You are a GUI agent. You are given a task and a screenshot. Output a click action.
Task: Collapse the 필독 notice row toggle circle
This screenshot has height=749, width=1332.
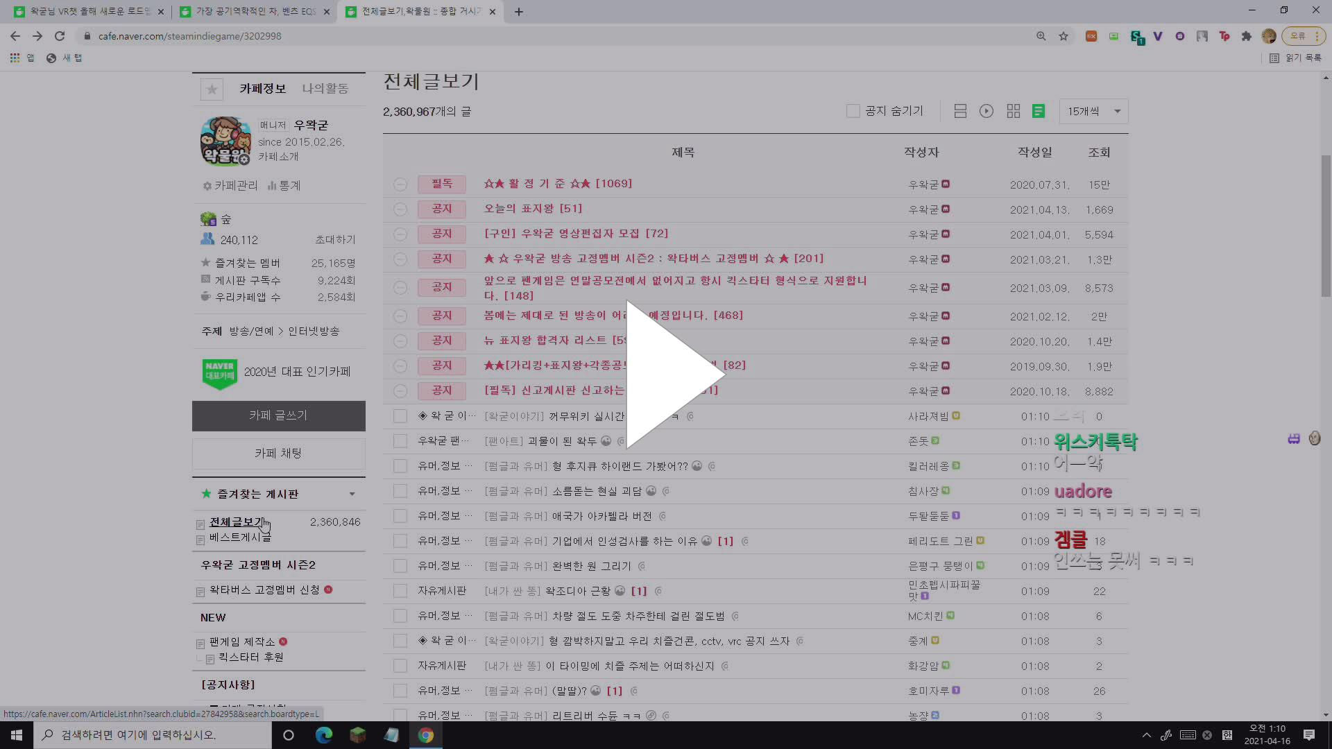click(400, 184)
